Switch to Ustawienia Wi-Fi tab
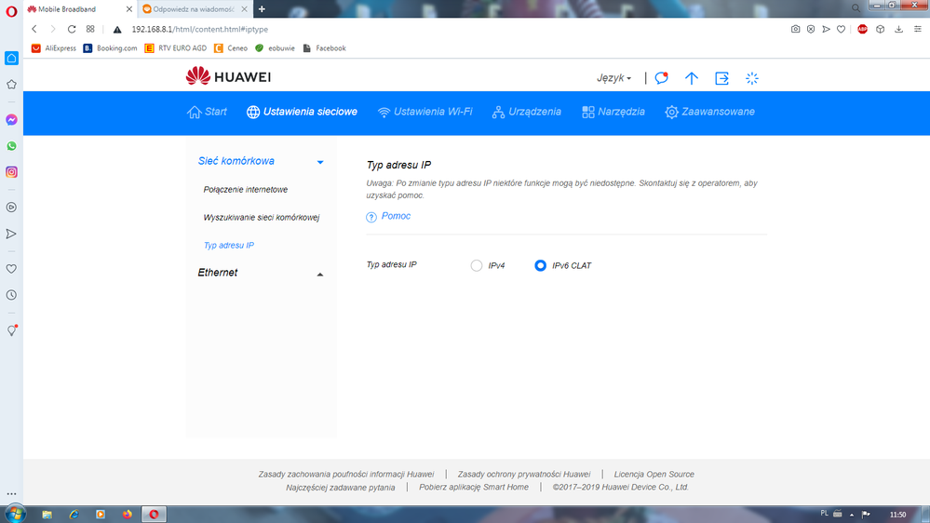This screenshot has height=523, width=930. click(x=425, y=112)
